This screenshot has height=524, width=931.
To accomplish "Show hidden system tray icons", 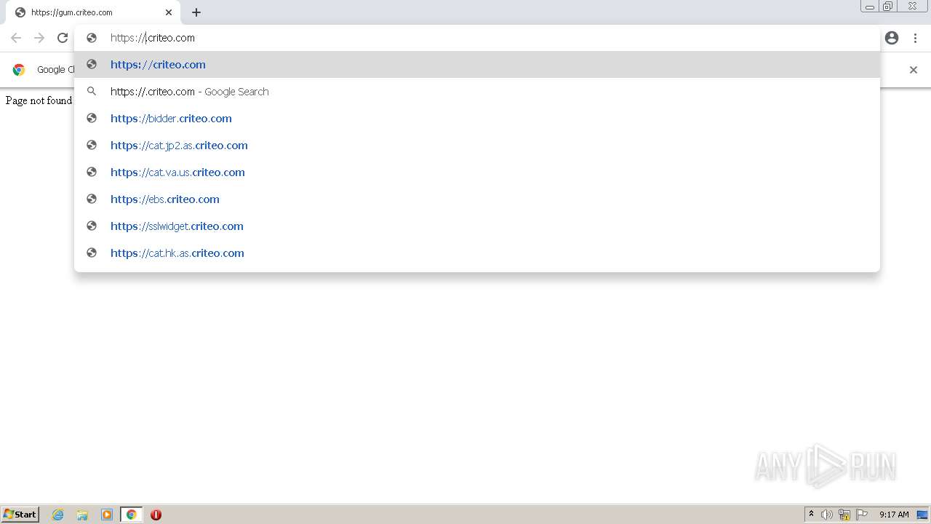I will [811, 515].
